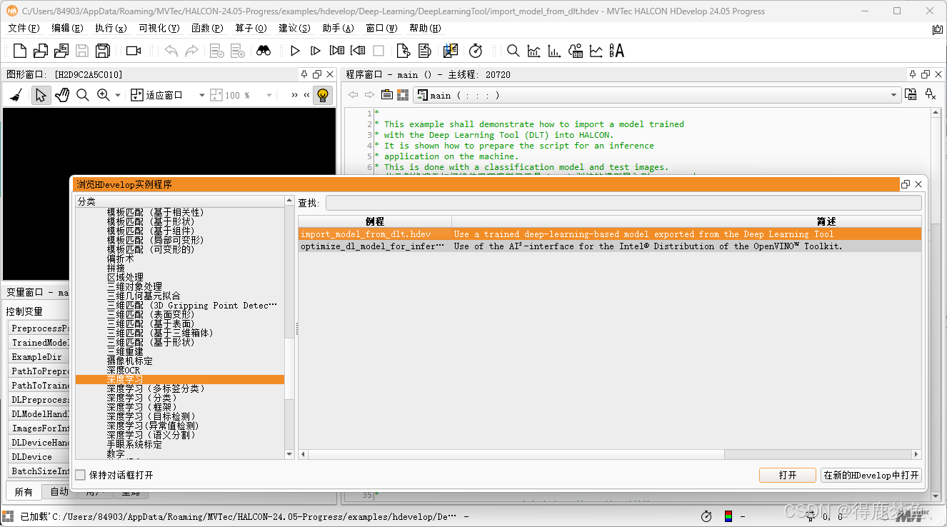Viewport: 947px width, 527px height.
Task: Click the clipboard list icon beside main
Action: (386, 95)
